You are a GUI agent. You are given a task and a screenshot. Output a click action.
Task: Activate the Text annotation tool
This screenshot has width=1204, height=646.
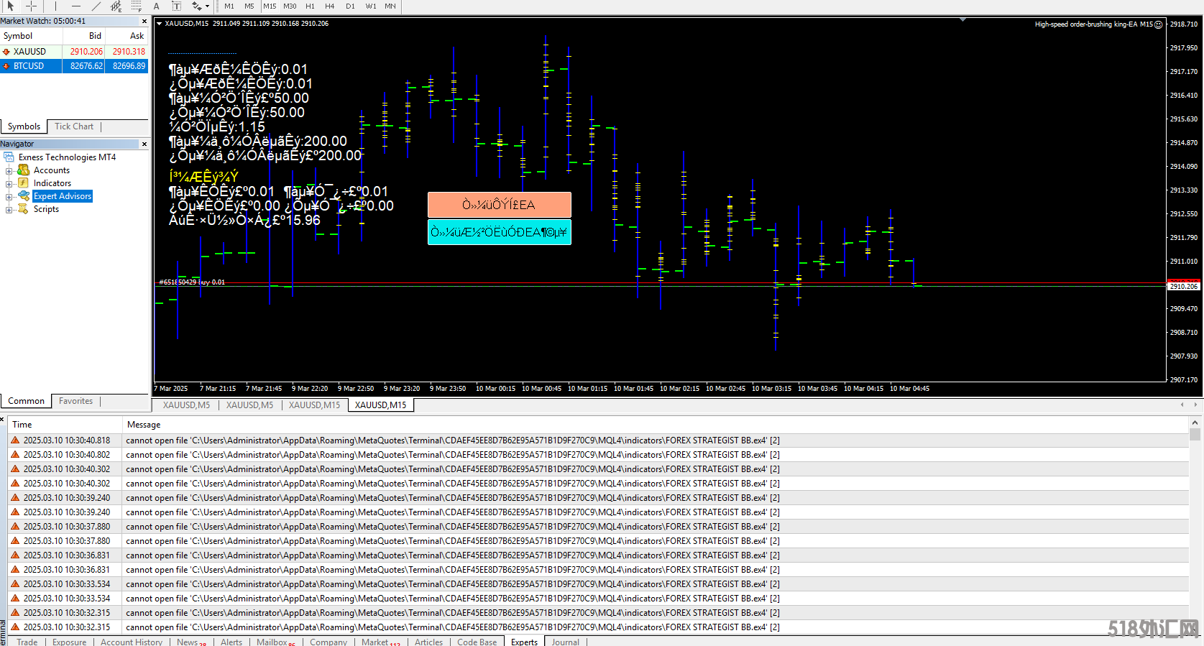pos(156,6)
